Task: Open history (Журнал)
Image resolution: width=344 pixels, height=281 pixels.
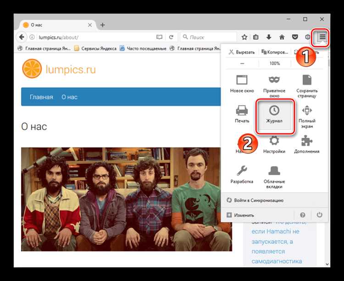Action: click(x=274, y=116)
